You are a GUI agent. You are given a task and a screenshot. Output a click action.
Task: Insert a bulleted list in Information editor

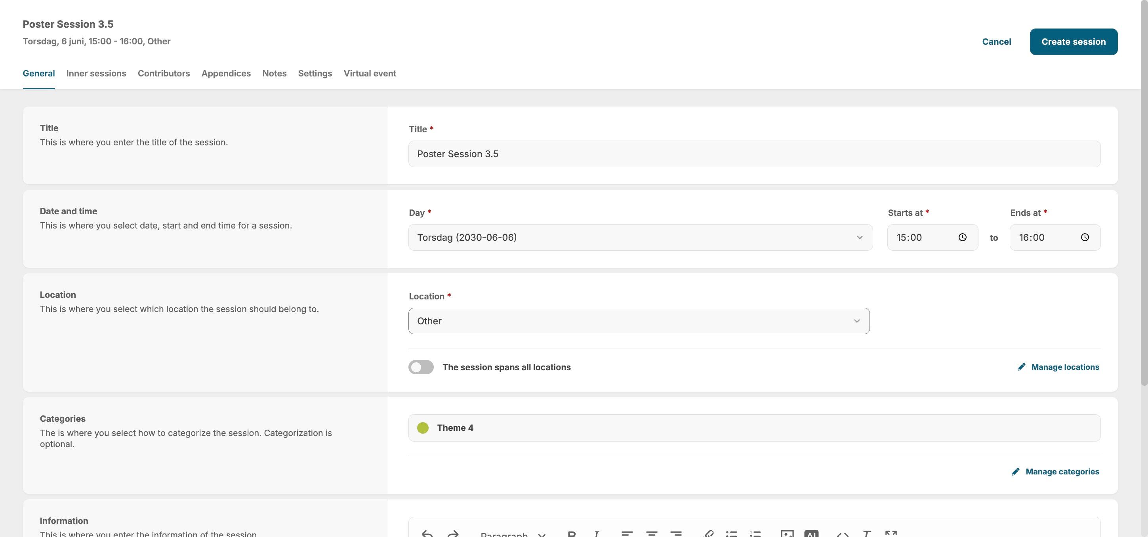pyautogui.click(x=731, y=533)
